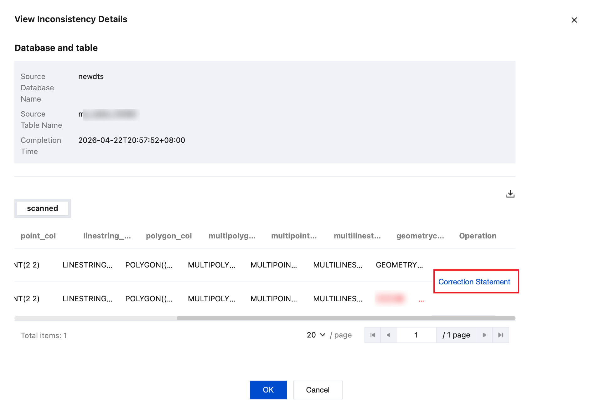Click the point_col column header
590x410 pixels.
tap(38, 236)
